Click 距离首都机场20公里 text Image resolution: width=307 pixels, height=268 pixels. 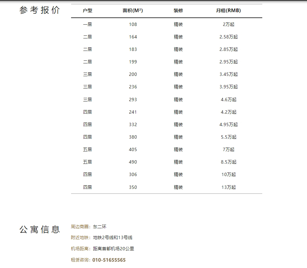point(114,249)
